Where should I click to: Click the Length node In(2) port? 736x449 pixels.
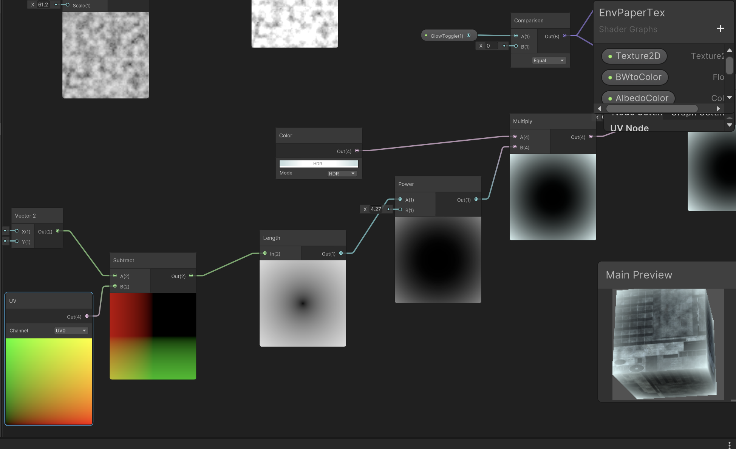click(x=265, y=253)
